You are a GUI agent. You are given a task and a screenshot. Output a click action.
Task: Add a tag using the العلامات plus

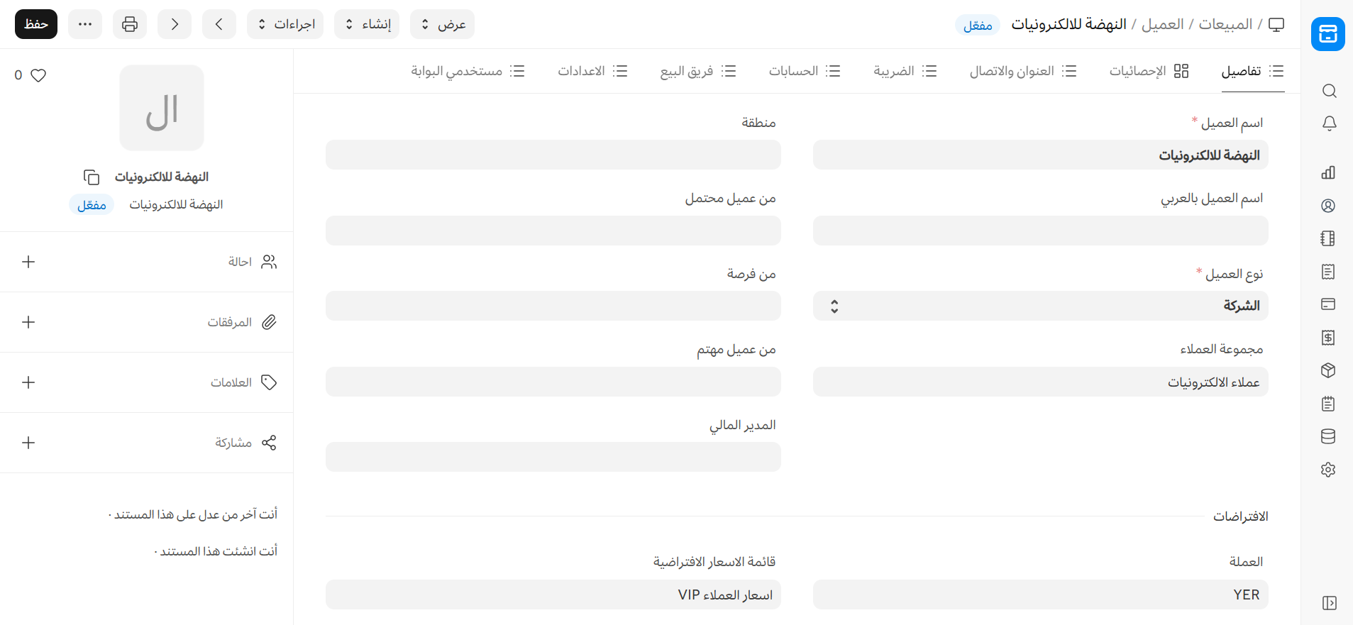point(28,382)
